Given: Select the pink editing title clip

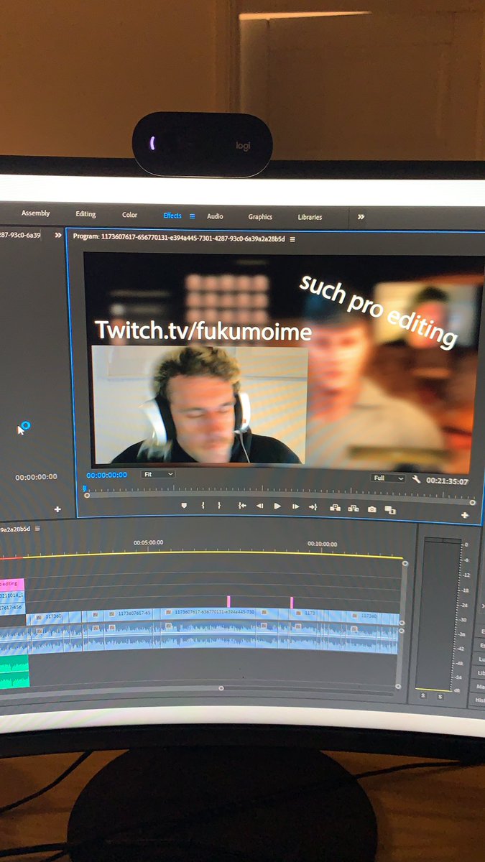Looking at the screenshot, I should [x=12, y=584].
